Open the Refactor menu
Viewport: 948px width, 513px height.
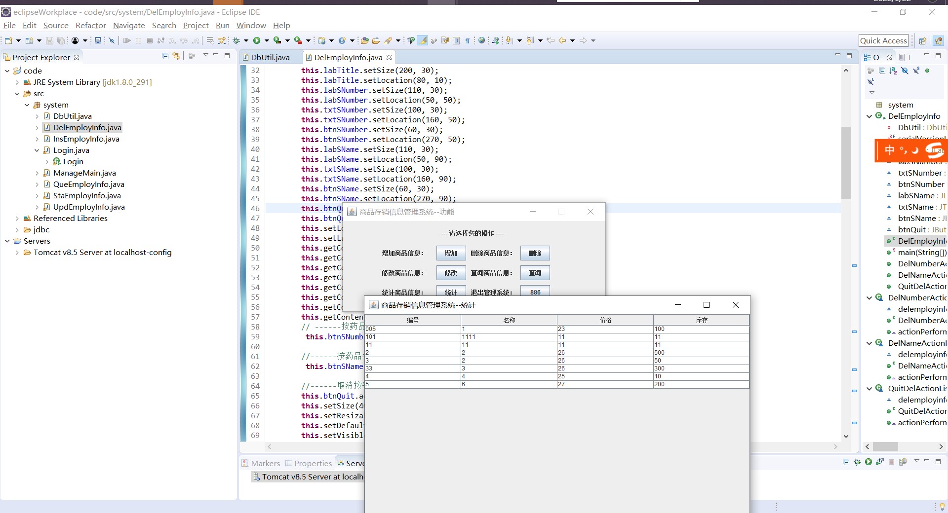tap(90, 25)
